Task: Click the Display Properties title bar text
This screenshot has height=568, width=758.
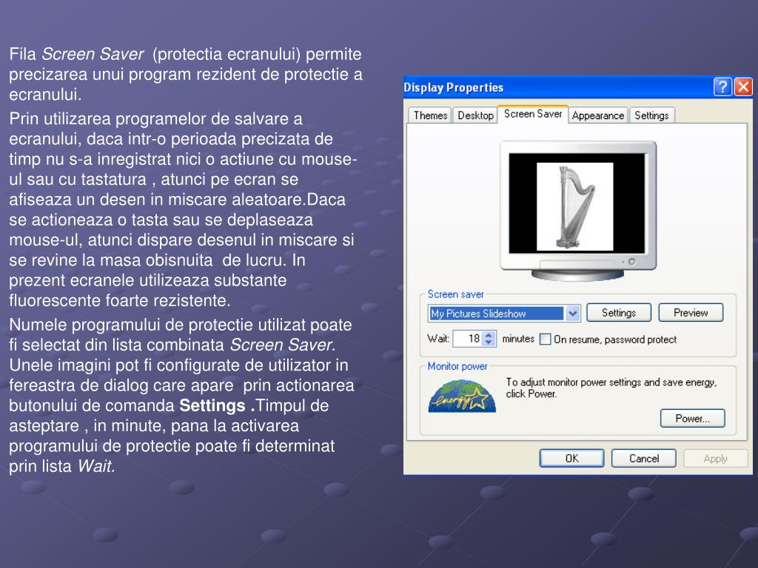Action: pos(454,87)
